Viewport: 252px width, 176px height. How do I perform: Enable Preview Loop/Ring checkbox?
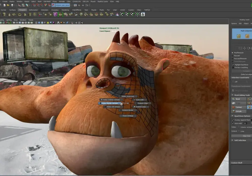(x=233, y=67)
